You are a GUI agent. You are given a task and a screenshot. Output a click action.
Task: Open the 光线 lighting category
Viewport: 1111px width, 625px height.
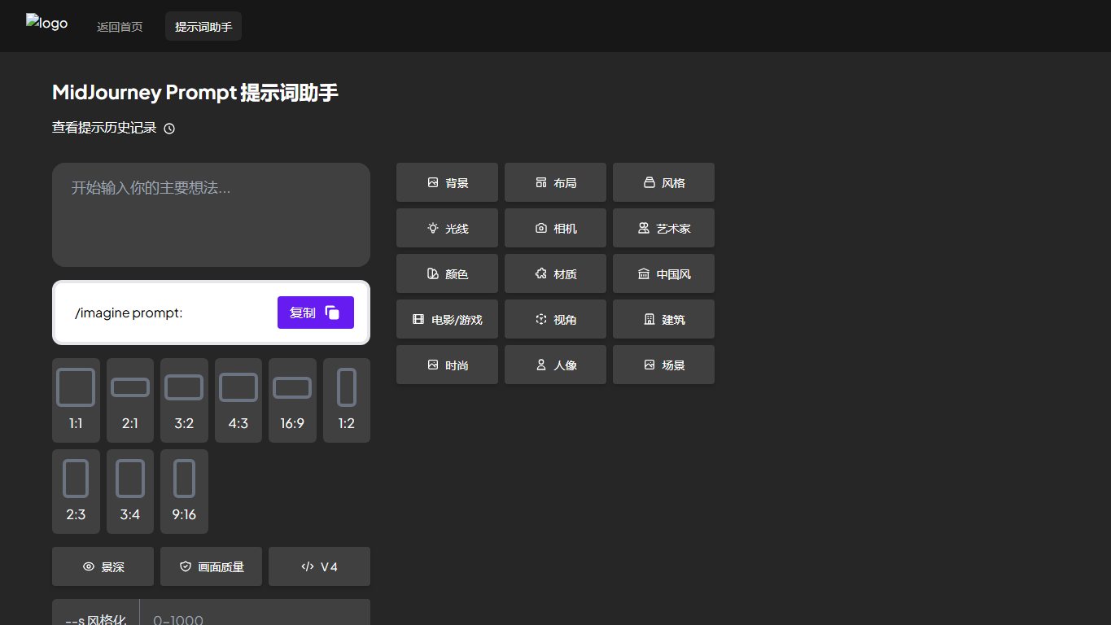pos(447,228)
